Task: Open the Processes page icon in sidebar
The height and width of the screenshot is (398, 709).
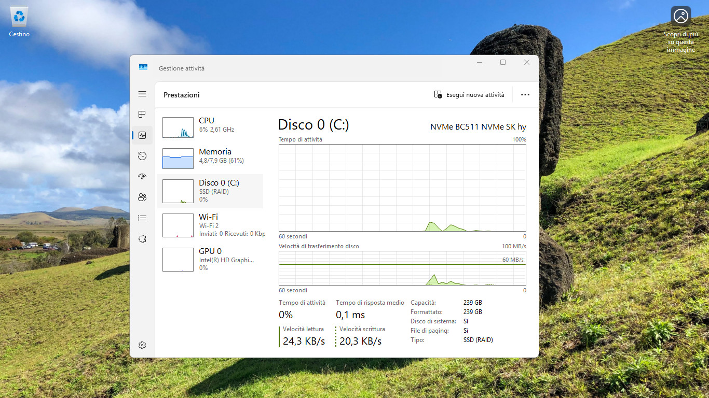Action: pos(142,114)
